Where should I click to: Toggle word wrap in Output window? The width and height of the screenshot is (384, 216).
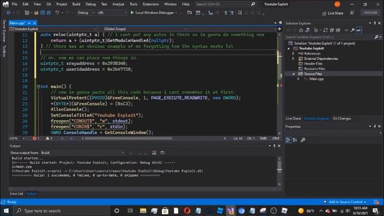163,152
